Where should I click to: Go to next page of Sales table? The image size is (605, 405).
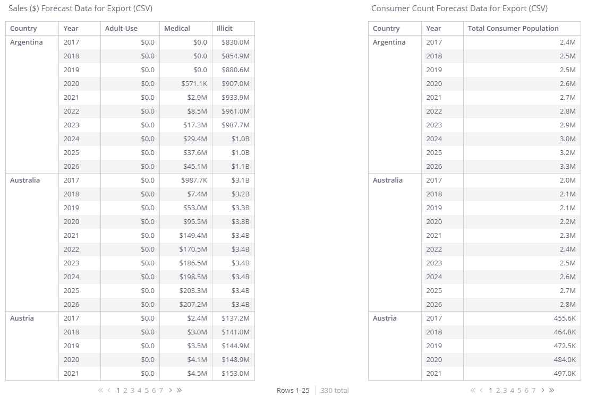point(171,390)
